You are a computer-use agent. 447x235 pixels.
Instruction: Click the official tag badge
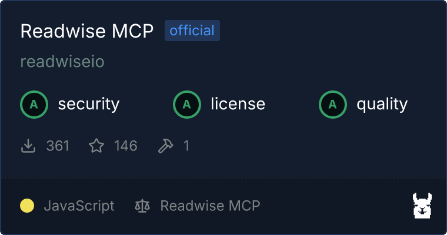(192, 31)
